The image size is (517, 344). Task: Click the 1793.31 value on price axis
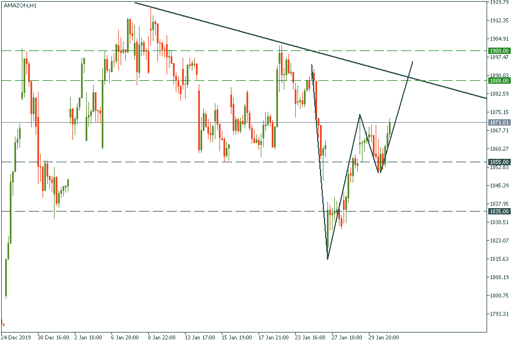pyautogui.click(x=499, y=314)
